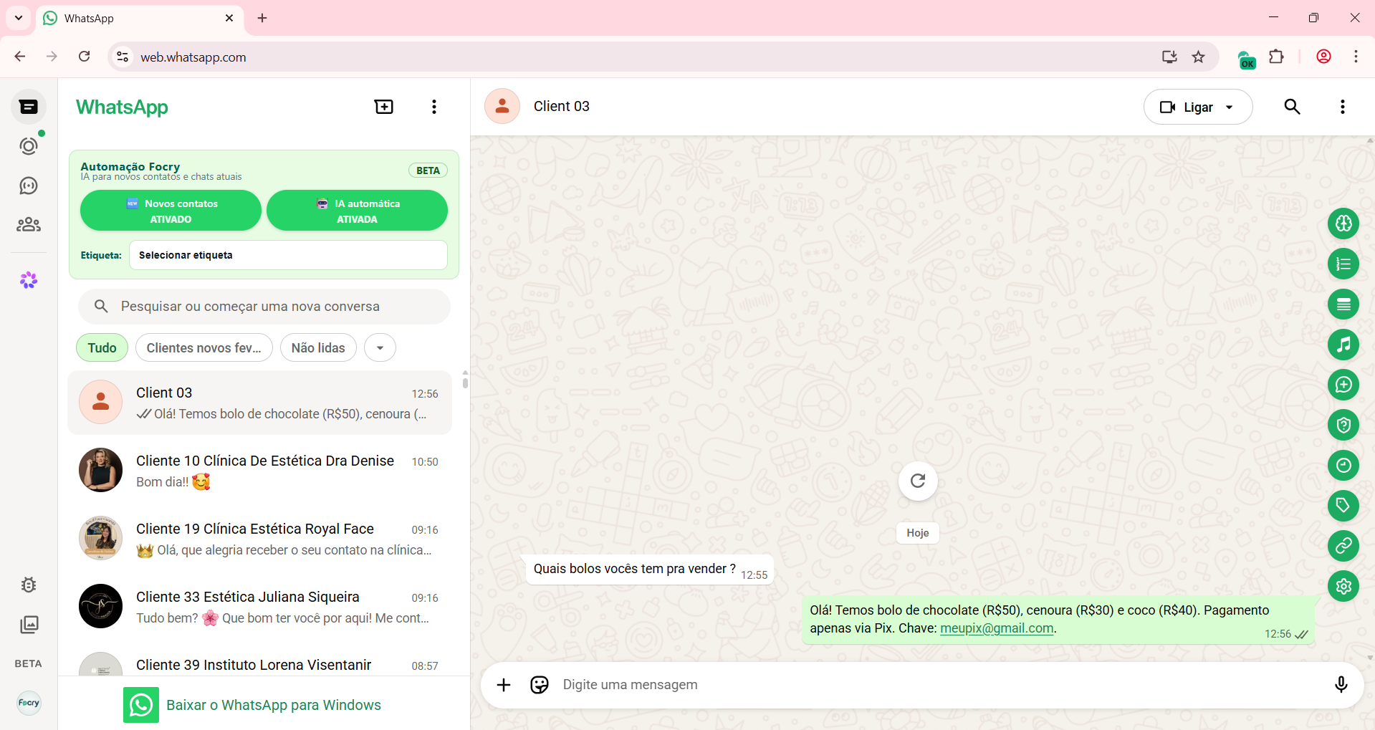This screenshot has height=730, width=1375.
Task: Click the microphone voice message icon
Action: point(1341,685)
